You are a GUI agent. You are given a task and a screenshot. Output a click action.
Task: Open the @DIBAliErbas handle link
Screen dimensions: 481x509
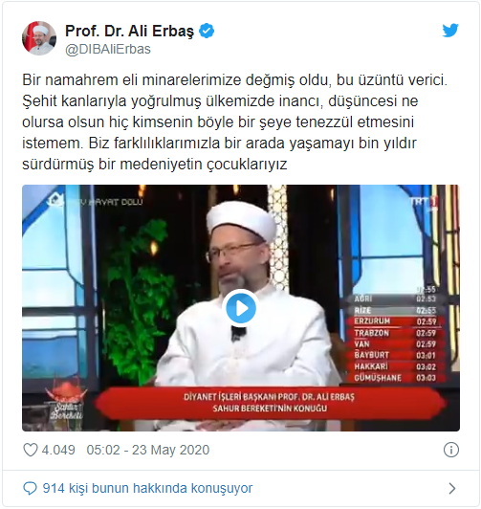(108, 50)
